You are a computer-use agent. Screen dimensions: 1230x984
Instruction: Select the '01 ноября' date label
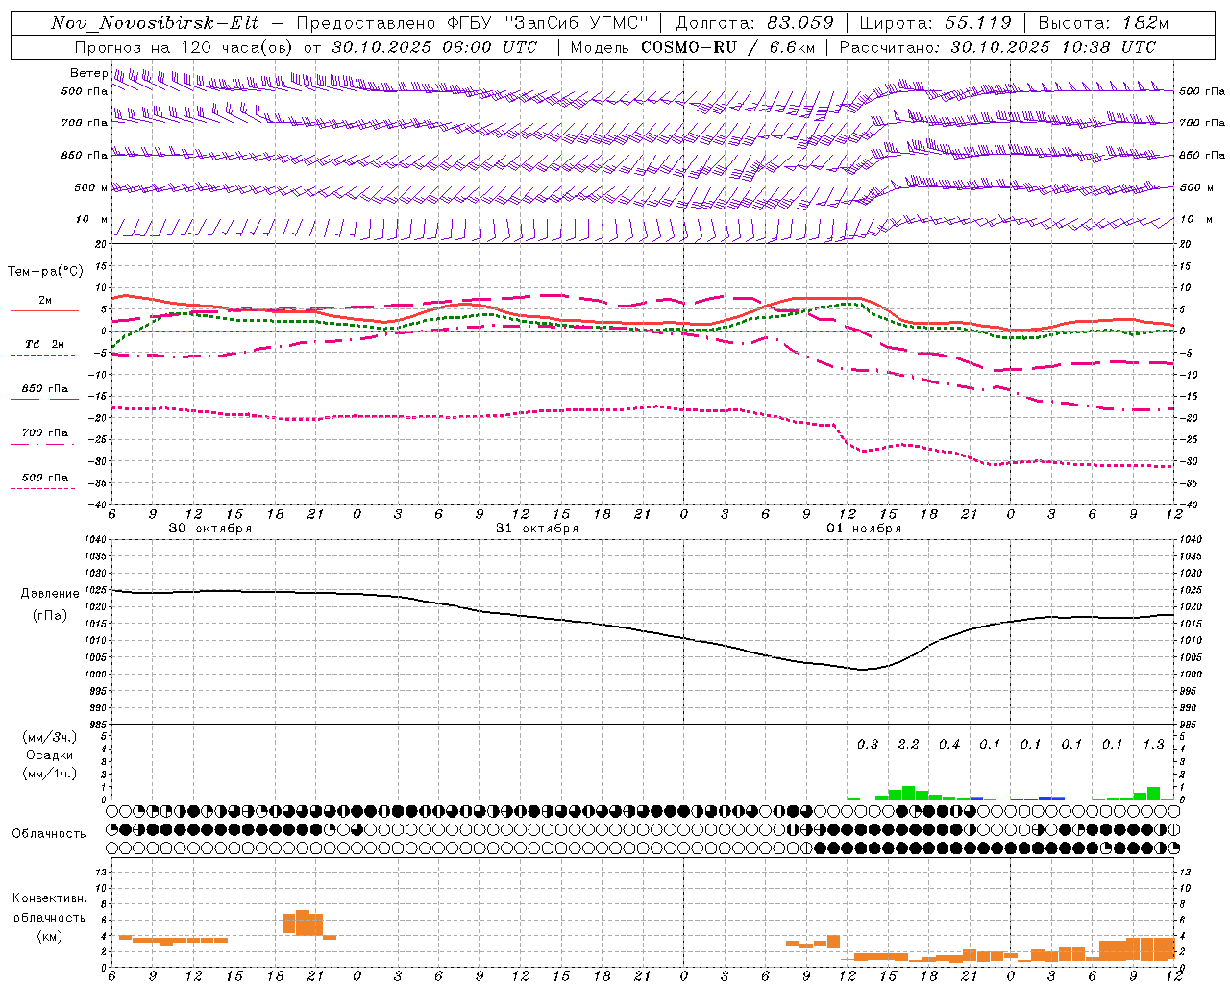tap(864, 529)
